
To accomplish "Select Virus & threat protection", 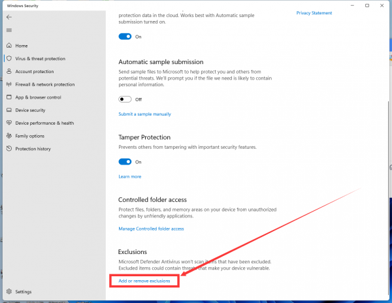I will pyautogui.click(x=41, y=59).
